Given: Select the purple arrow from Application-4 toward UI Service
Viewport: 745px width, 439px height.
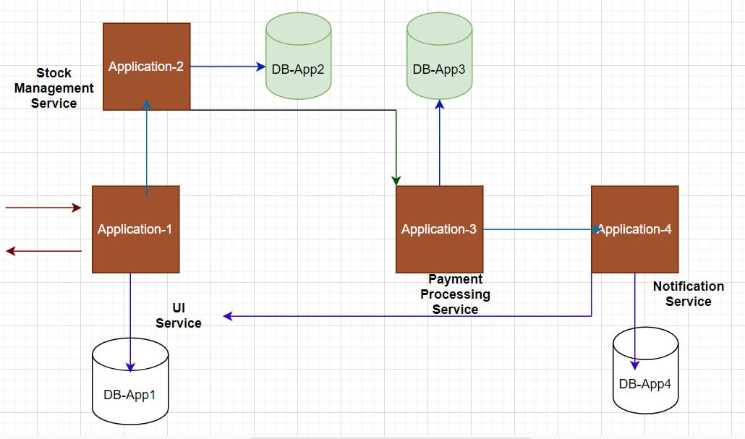Looking at the screenshot, I should [405, 316].
